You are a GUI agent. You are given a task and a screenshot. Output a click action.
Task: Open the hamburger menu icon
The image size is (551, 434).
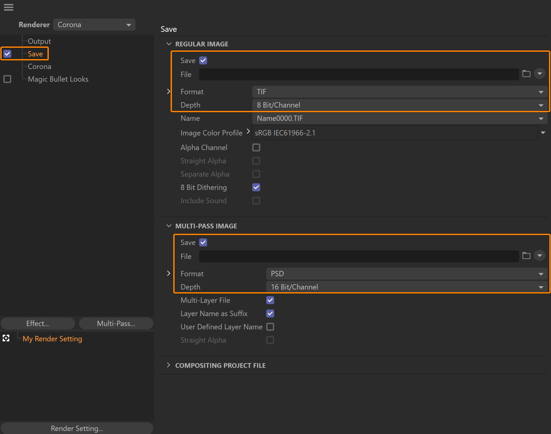click(9, 7)
